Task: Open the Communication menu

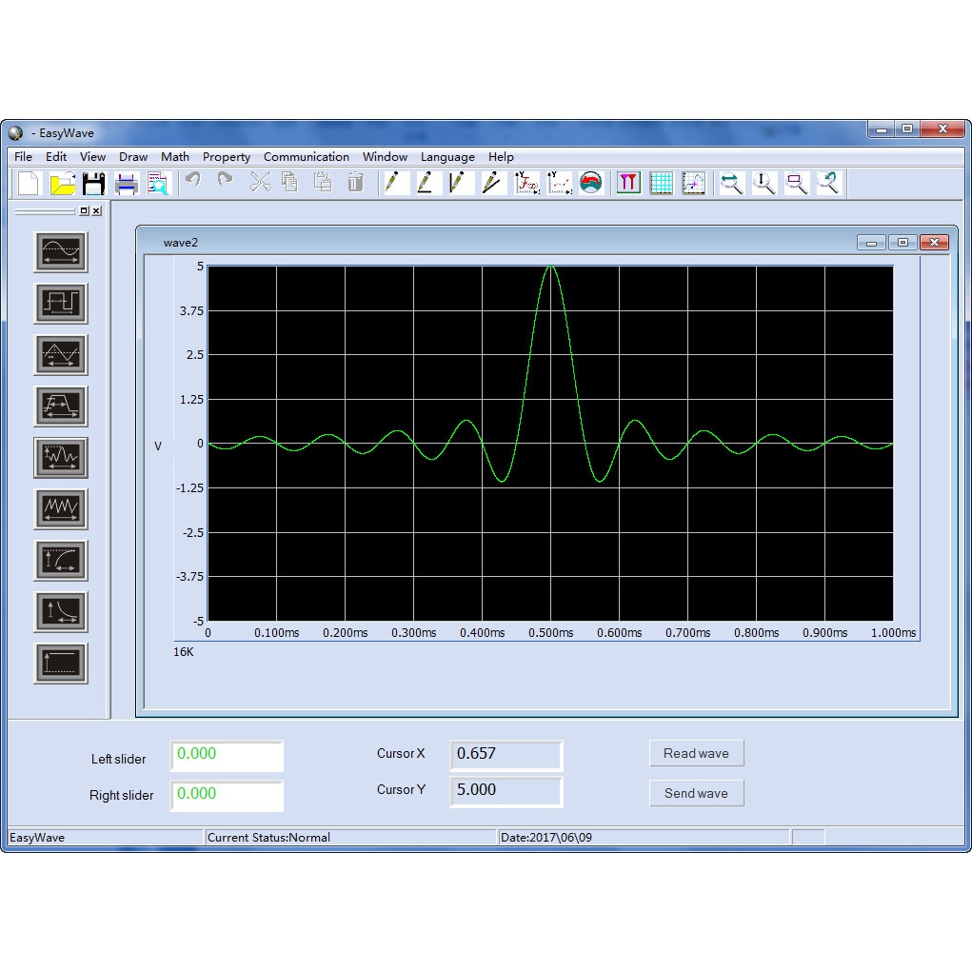Action: 306,157
